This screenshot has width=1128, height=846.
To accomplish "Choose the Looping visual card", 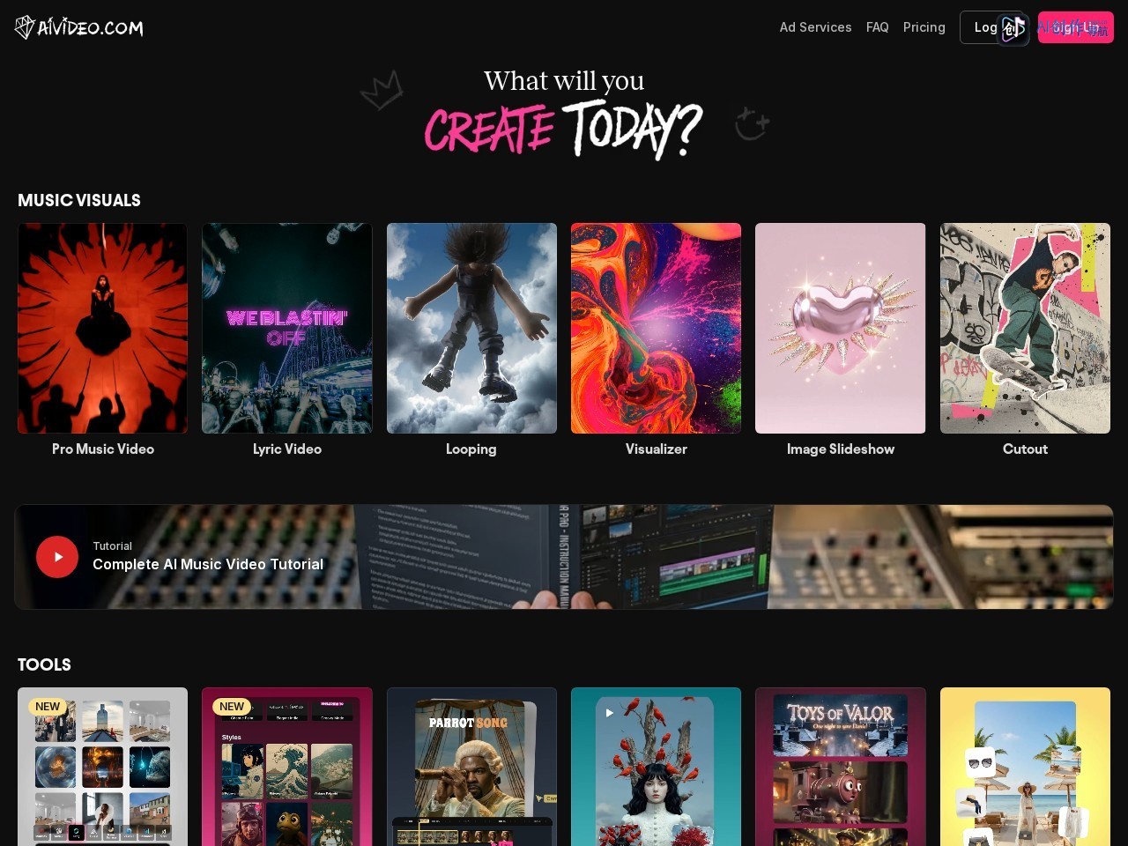I will pos(471,328).
